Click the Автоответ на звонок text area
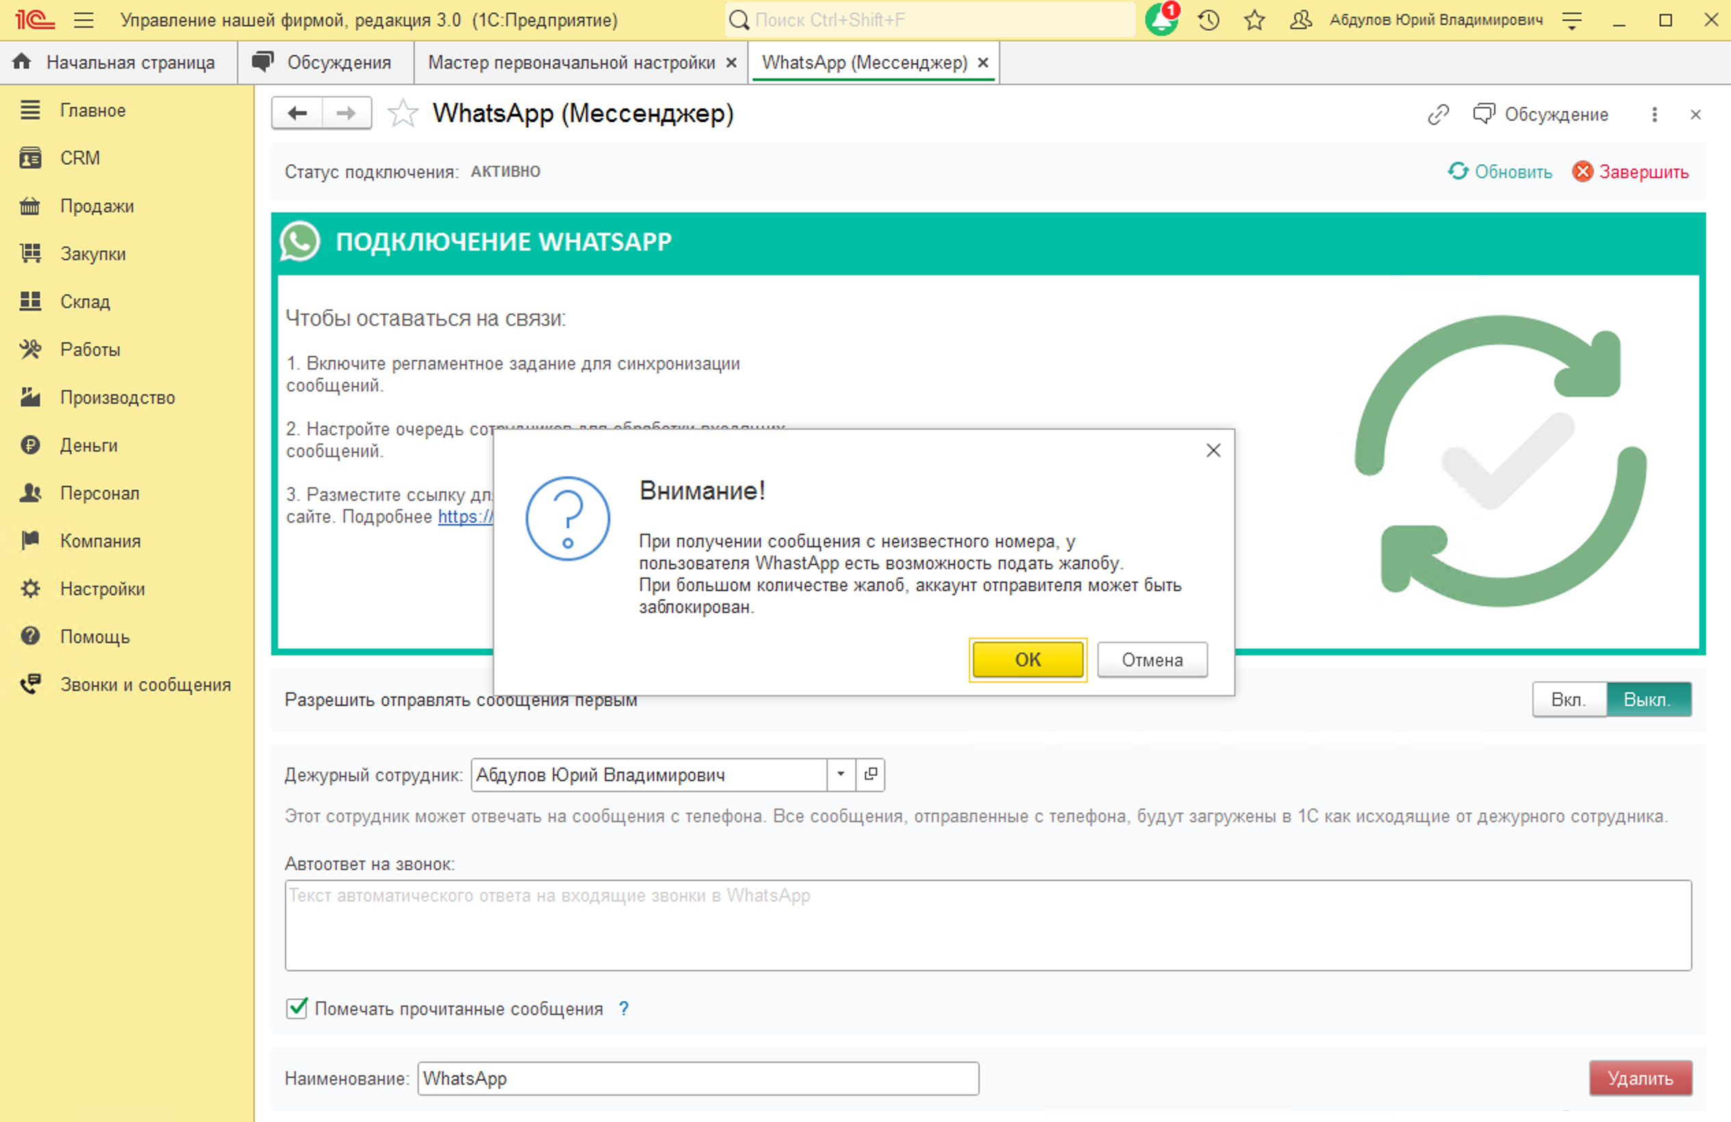The width and height of the screenshot is (1731, 1122). (x=988, y=925)
